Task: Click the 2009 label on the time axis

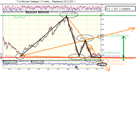Action: [x=78, y=69]
